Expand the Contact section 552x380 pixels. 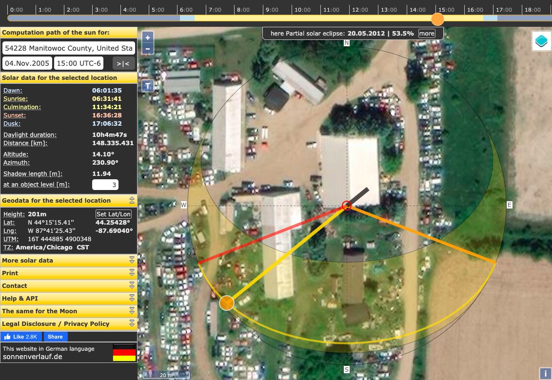point(69,285)
